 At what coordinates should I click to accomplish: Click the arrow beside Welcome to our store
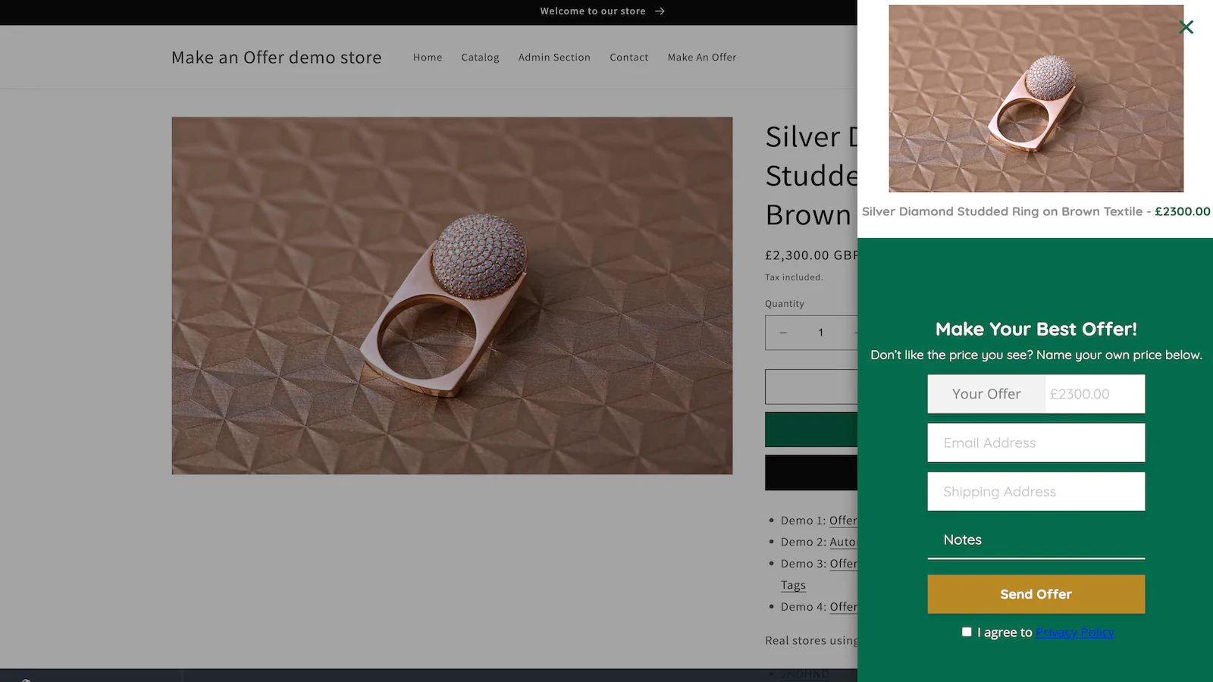[x=660, y=11]
